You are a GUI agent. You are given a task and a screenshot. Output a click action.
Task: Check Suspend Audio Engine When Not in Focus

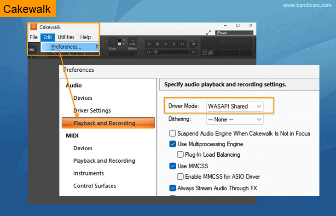tap(173, 133)
